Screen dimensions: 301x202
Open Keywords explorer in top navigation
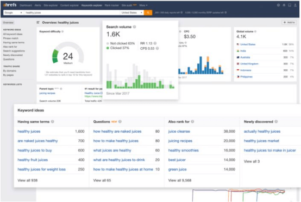pyautogui.click(x=92, y=5)
